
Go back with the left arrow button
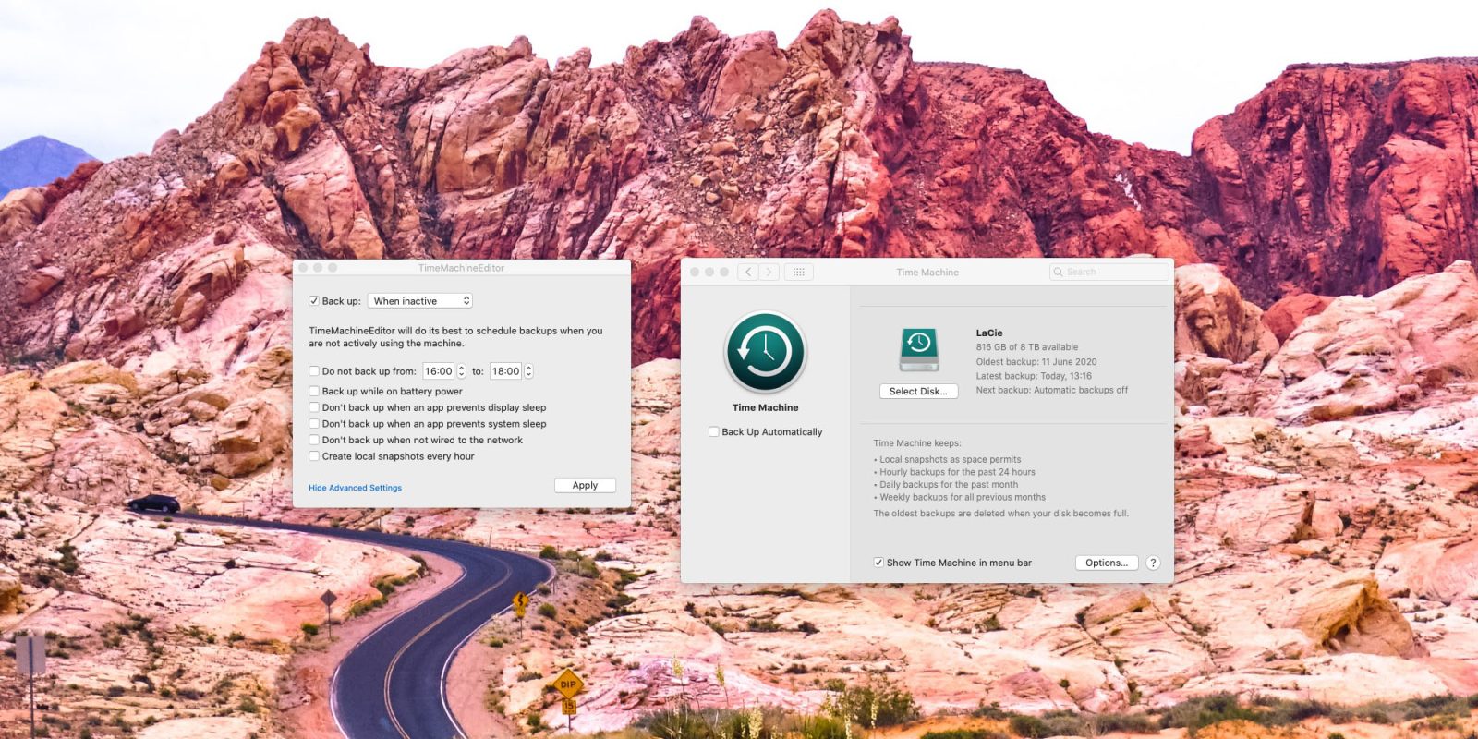coord(748,272)
